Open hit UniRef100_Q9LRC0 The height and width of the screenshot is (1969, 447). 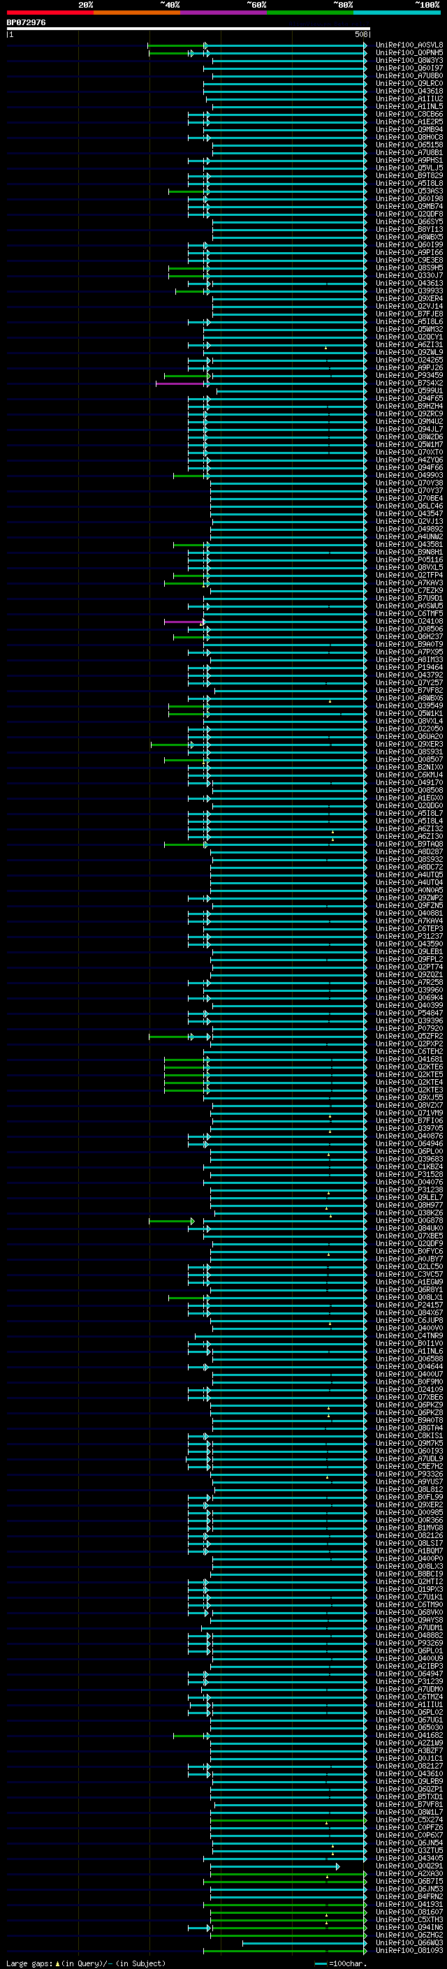(x=409, y=83)
